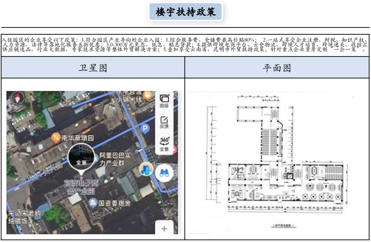Select the blue P parking marker
This screenshot has width=371, height=242.
145,129
